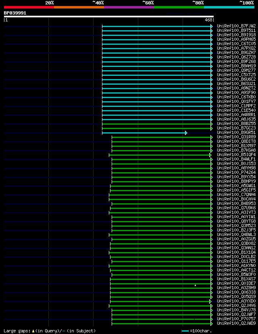Image resolution: width=258 pixels, height=334 pixels.
Task: Open hit UniRef100_Q31R89
Action: click(x=236, y=137)
